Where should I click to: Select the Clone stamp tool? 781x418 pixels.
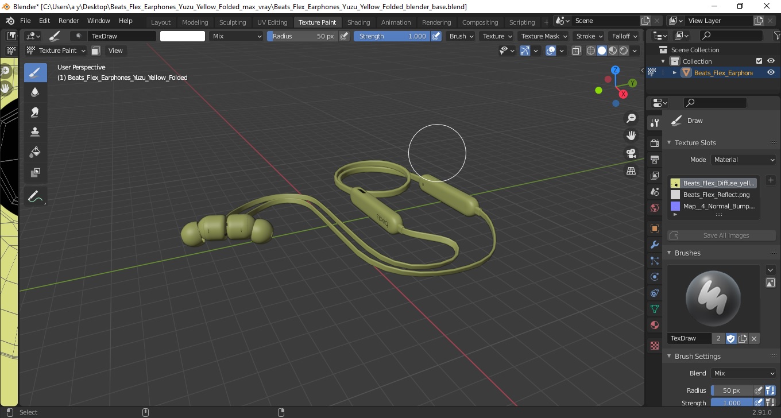tap(35, 132)
